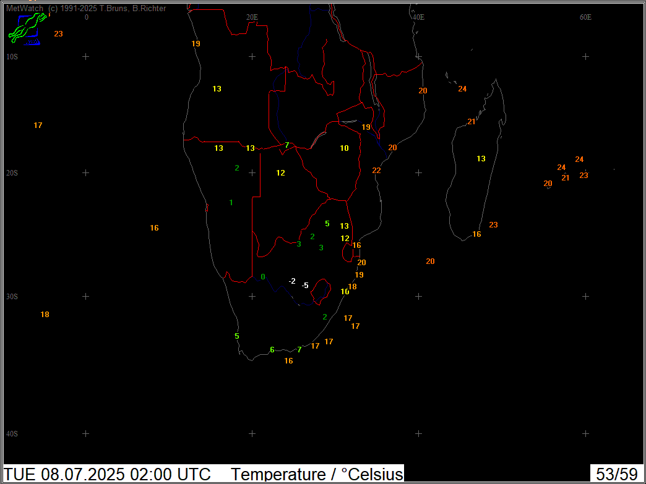Select the green 6 reading on south coast

272,350
